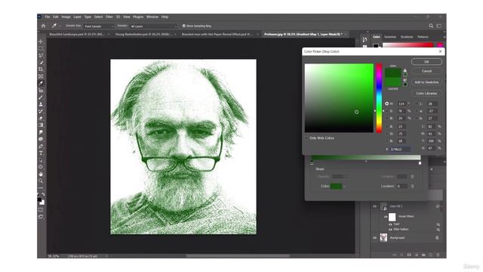Click Cancel in Color Picker
The width and height of the screenshot is (483, 272).
pyautogui.click(x=426, y=71)
